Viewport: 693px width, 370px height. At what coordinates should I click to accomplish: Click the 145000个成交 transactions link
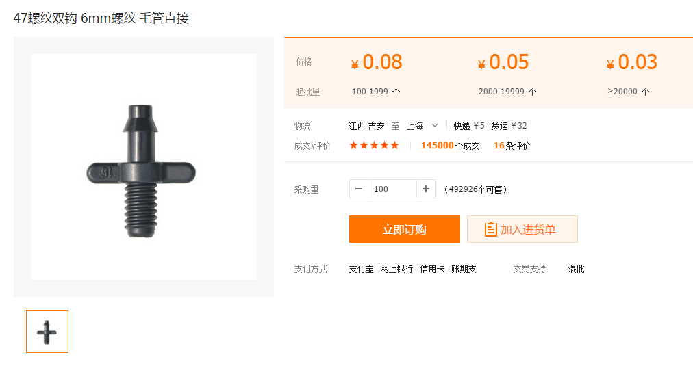[450, 146]
